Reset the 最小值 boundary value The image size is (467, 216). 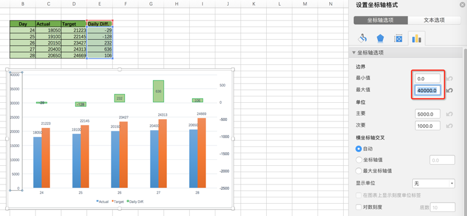[x=449, y=78]
